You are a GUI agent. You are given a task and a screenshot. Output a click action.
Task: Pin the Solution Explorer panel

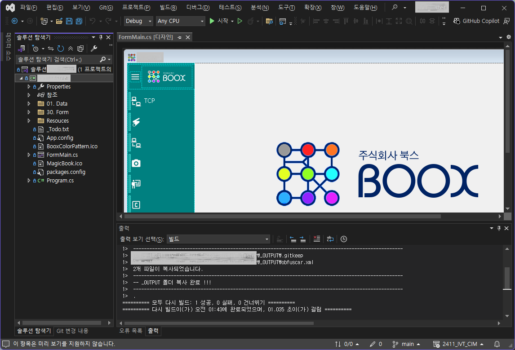(101, 37)
